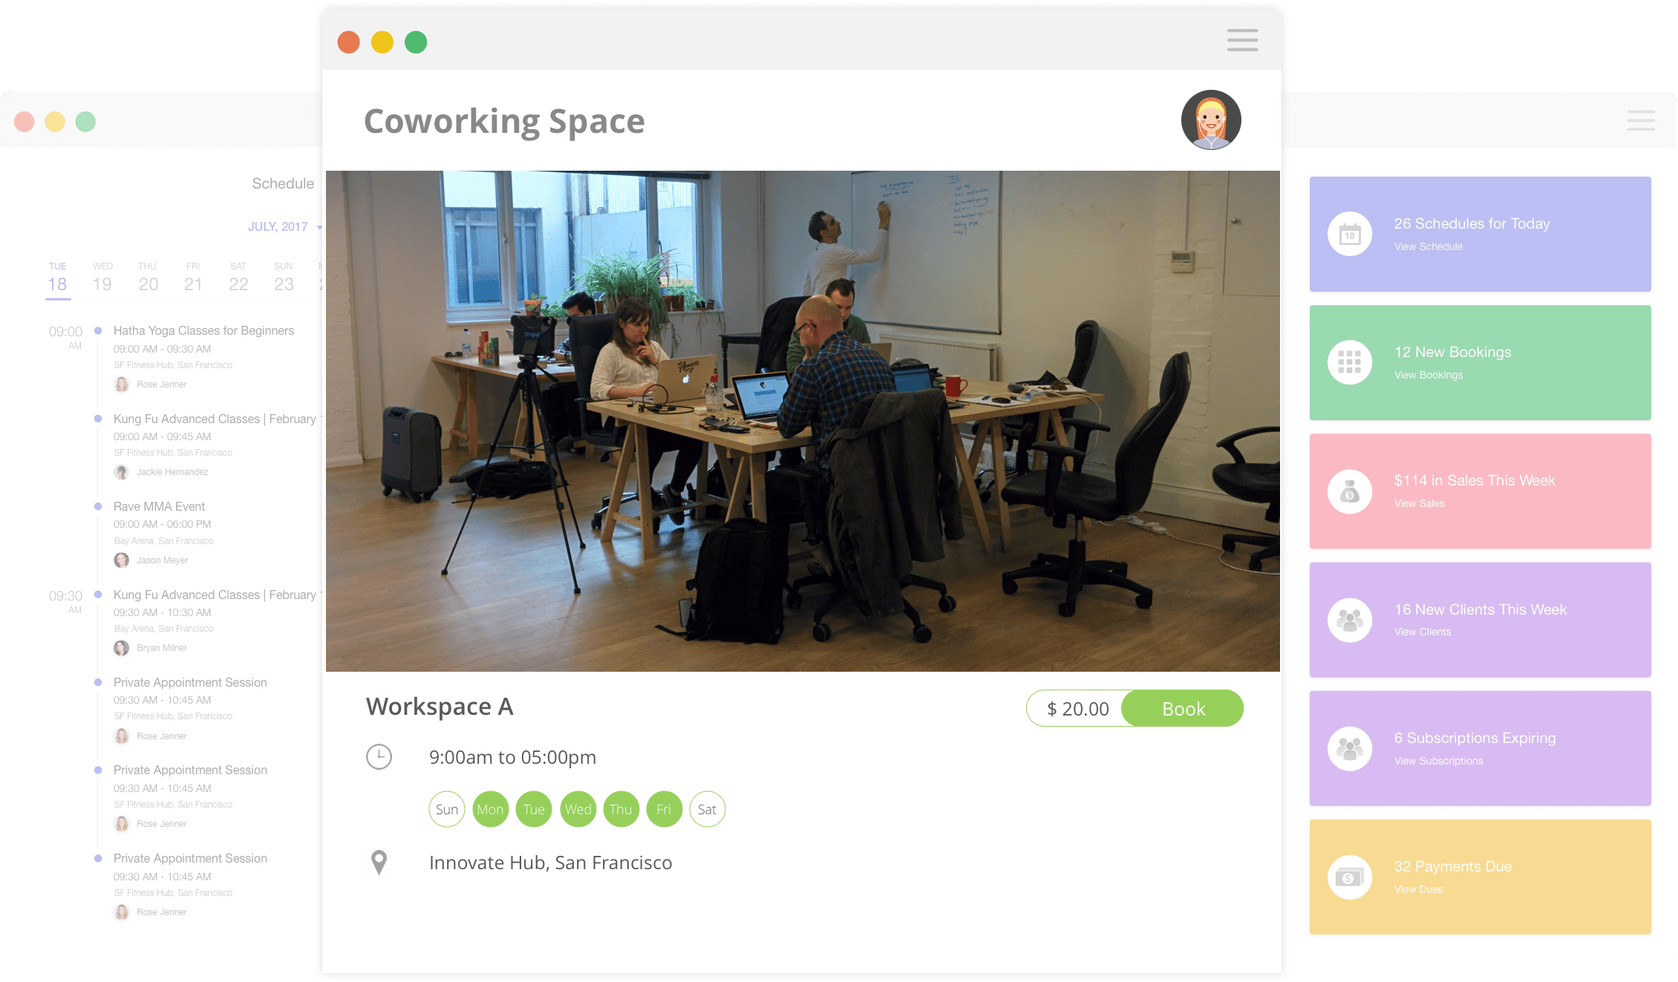
Task: Click the View Schedule link
Action: coord(1428,246)
